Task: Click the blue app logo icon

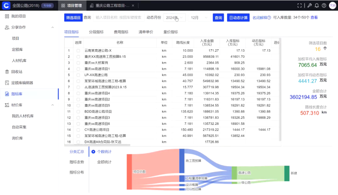Action: (x=6, y=5)
